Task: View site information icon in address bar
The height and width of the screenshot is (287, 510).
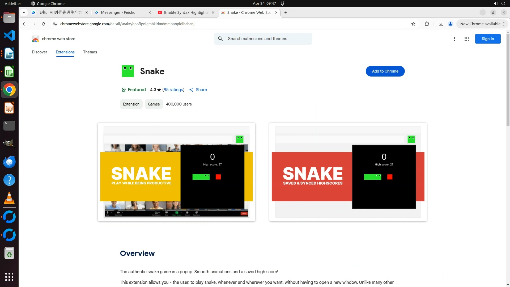Action: click(55, 24)
